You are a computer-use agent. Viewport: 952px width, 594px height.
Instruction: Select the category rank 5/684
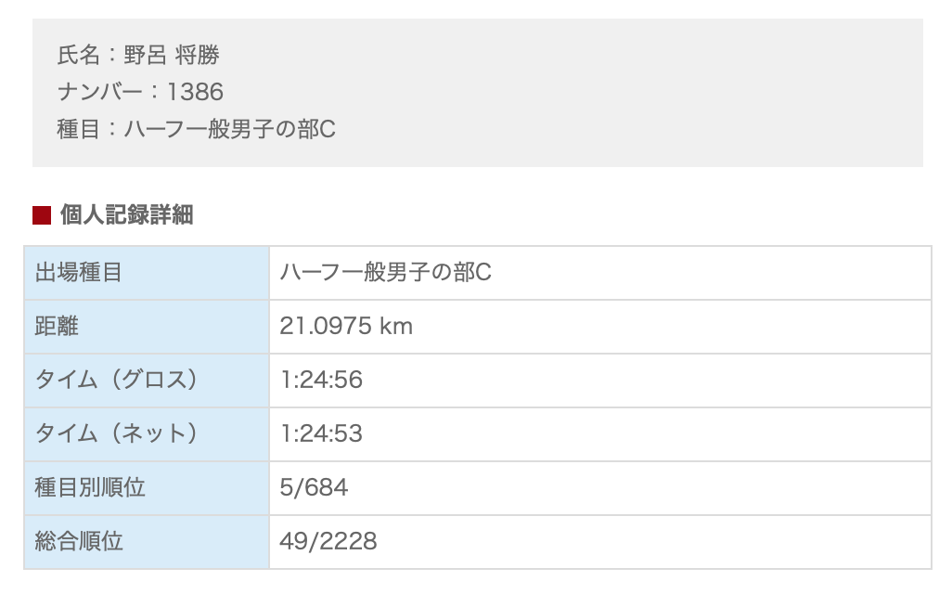click(x=314, y=487)
